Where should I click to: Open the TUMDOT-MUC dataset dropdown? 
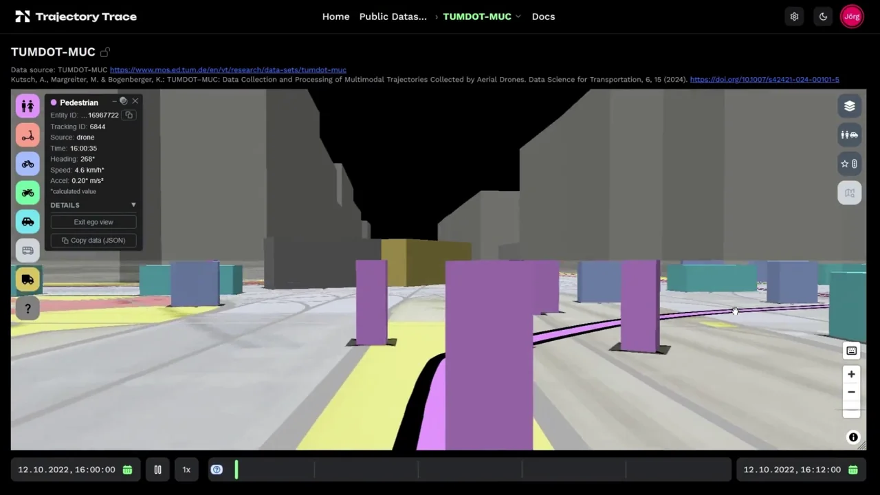click(x=482, y=16)
